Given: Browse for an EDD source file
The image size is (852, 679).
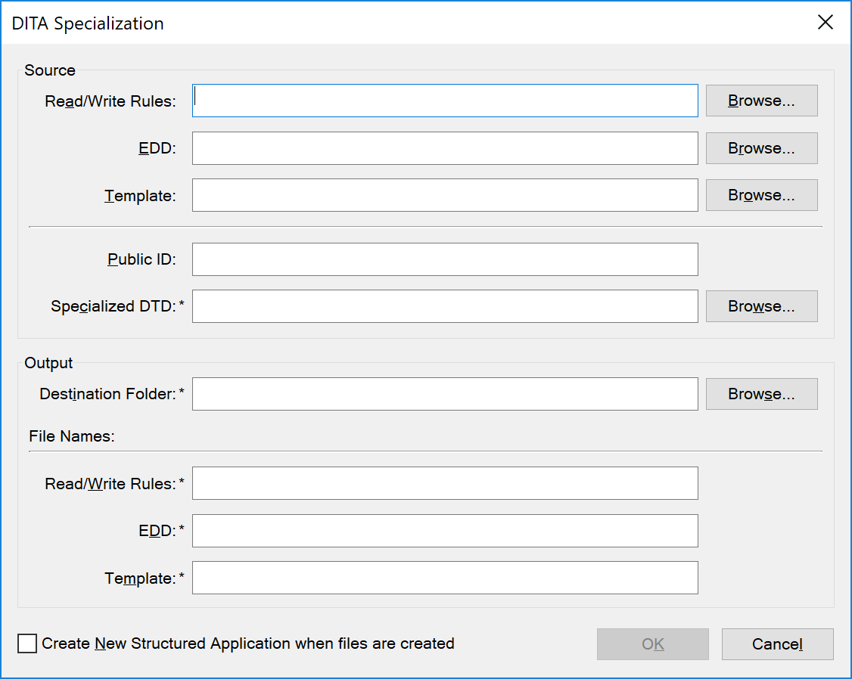Looking at the screenshot, I should tap(761, 147).
